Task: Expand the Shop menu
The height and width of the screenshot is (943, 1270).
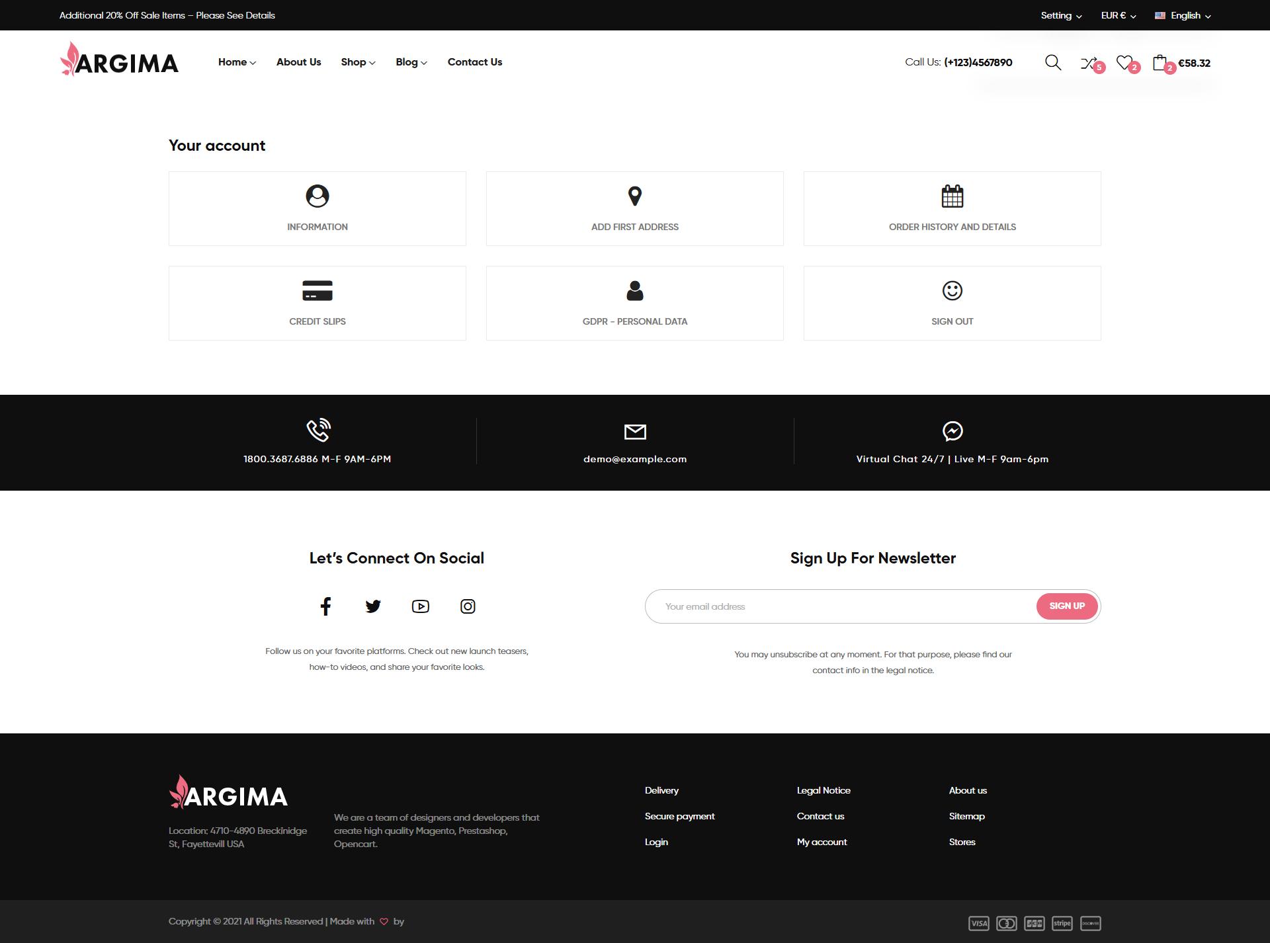Action: (358, 62)
